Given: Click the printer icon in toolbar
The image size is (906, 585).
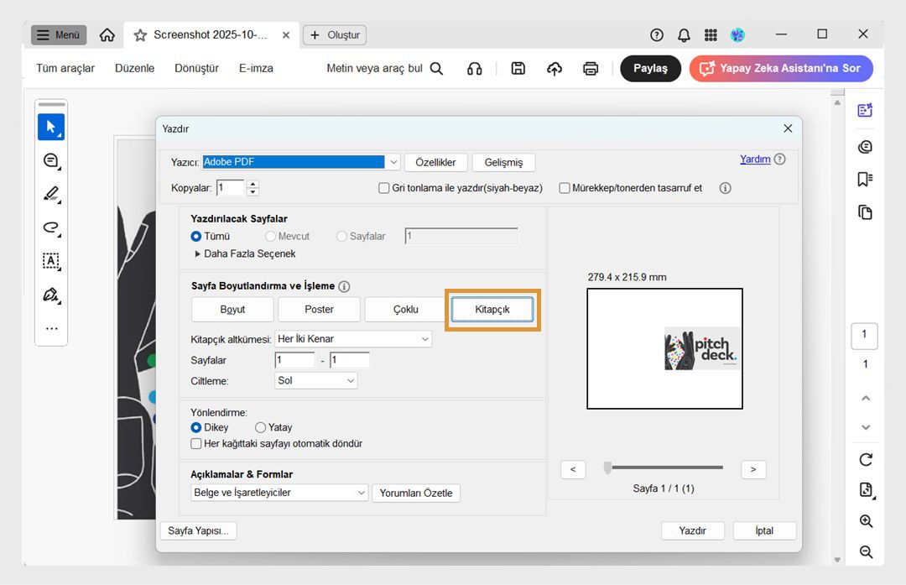Looking at the screenshot, I should (591, 69).
